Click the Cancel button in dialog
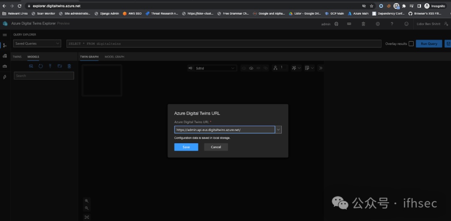This screenshot has width=451, height=221. [x=216, y=147]
